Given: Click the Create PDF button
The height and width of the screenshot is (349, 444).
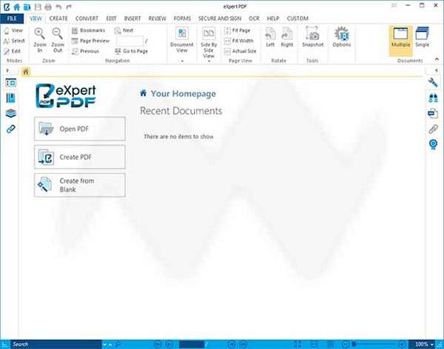Looking at the screenshot, I should pyautogui.click(x=80, y=157).
